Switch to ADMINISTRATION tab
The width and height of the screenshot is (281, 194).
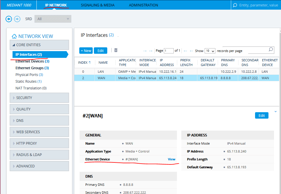point(143,5)
